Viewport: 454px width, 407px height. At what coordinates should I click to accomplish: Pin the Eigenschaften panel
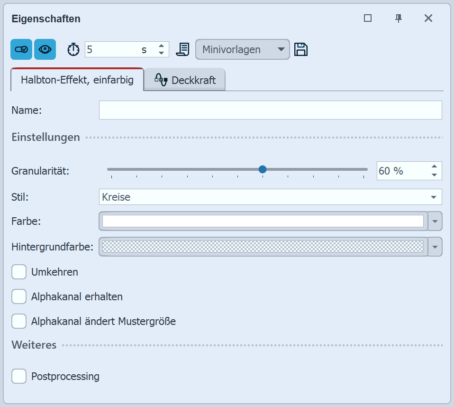(x=399, y=18)
